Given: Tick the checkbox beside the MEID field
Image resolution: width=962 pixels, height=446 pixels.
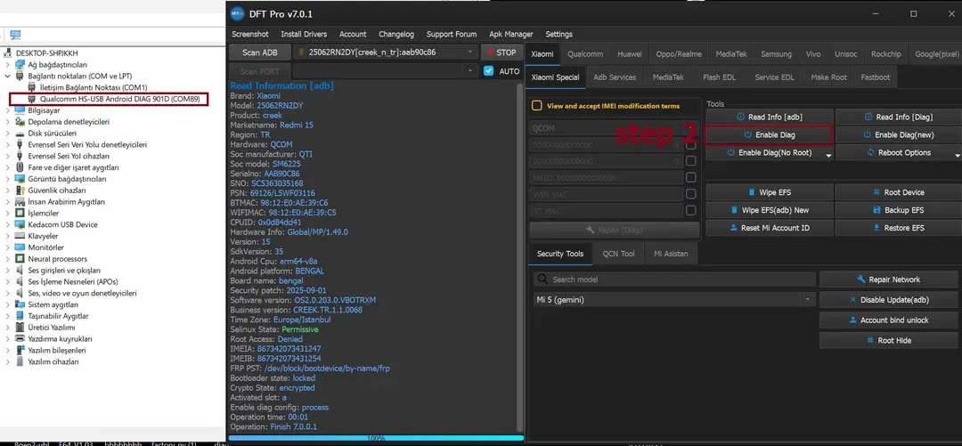Looking at the screenshot, I should (x=691, y=178).
